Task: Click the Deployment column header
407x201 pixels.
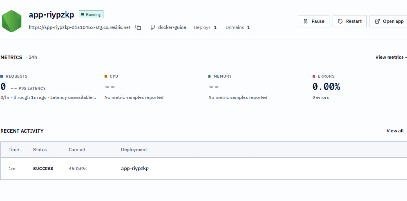Action: (134, 149)
